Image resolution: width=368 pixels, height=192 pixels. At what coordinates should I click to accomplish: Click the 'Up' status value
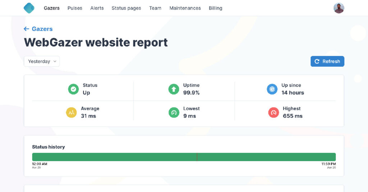[86, 93]
